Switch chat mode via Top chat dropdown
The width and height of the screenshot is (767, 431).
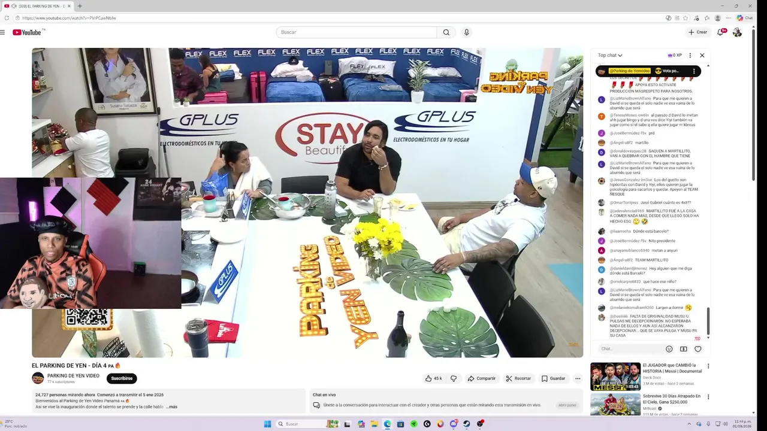610,55
